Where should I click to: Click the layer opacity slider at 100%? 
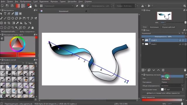point(163,37)
